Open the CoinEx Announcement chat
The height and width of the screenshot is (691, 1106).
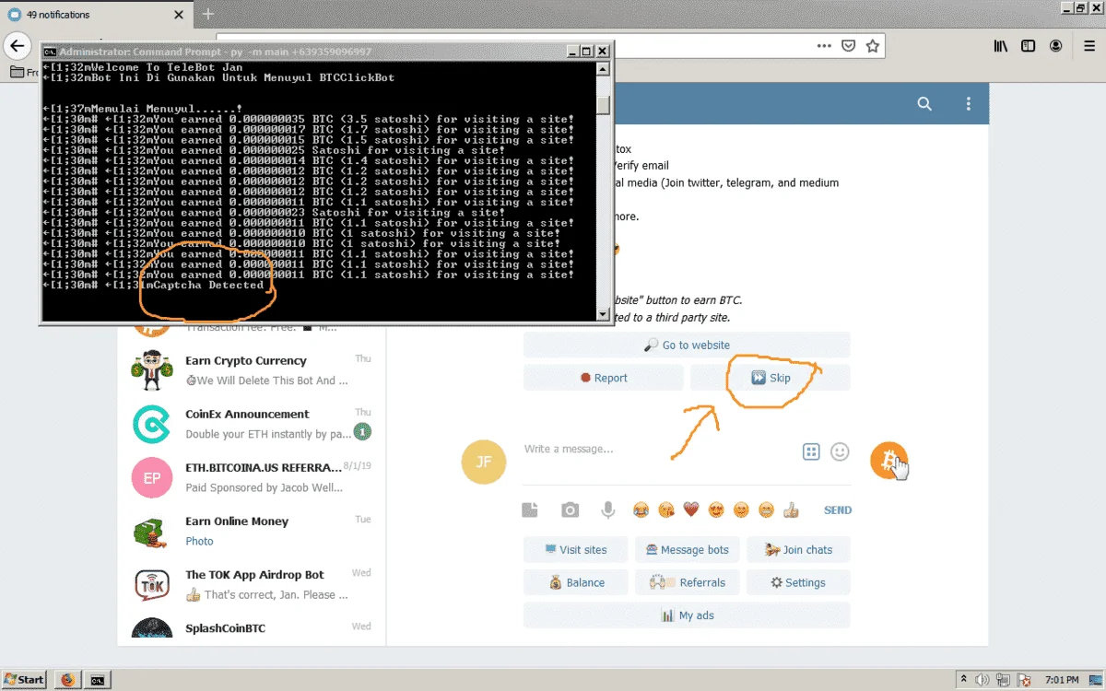pos(252,423)
